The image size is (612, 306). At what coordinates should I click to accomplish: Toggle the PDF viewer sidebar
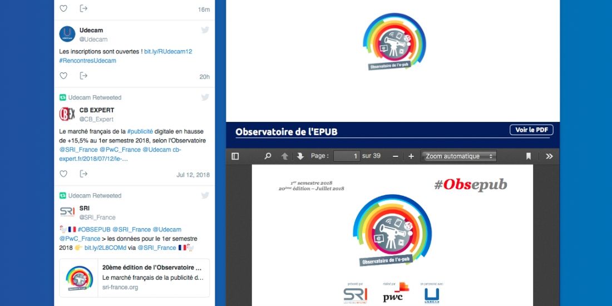click(x=235, y=156)
